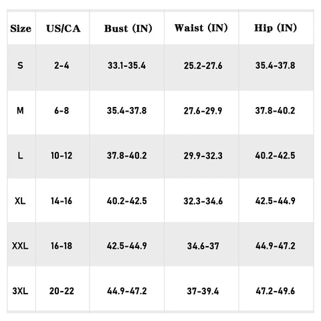This screenshot has width=321, height=321.
Task: Click the XL size label
Action: (20, 201)
